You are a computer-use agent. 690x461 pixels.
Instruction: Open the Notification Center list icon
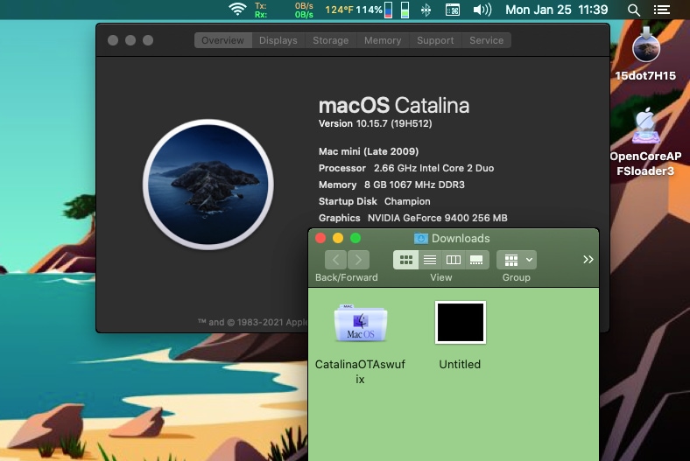pos(661,10)
